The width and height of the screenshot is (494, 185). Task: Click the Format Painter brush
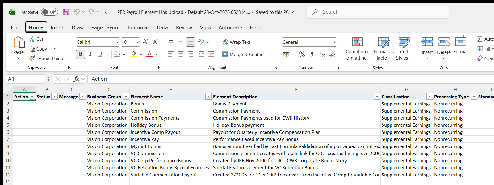click(x=32, y=59)
